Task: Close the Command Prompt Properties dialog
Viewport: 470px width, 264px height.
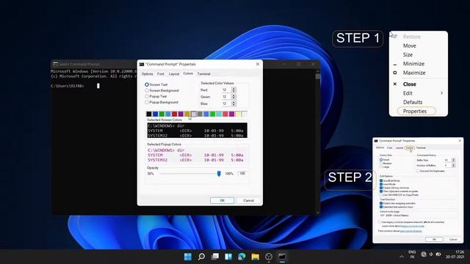Action: [258, 64]
